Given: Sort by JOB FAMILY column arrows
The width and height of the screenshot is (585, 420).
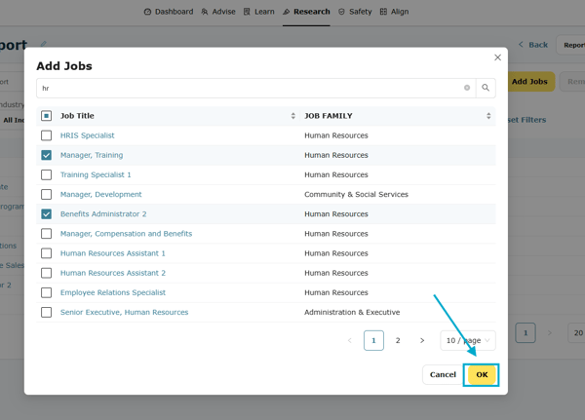Looking at the screenshot, I should point(488,116).
